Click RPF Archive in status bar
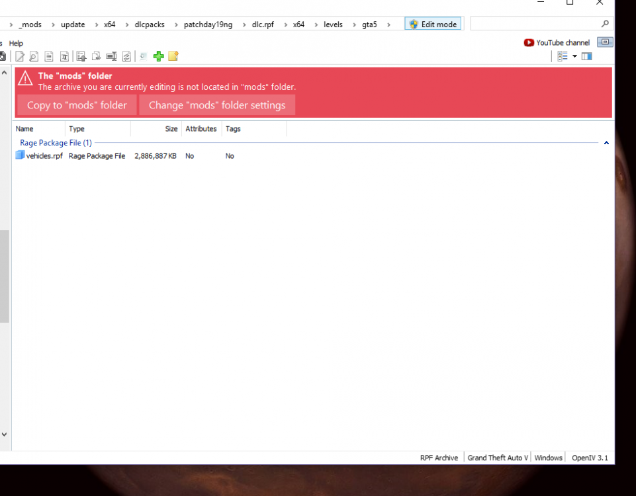 tap(439, 458)
